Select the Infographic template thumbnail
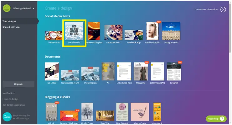This screenshot has width=232, height=125. tap(157, 112)
